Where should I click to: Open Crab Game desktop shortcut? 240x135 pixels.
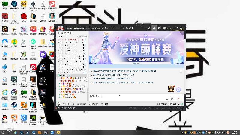(24, 30)
